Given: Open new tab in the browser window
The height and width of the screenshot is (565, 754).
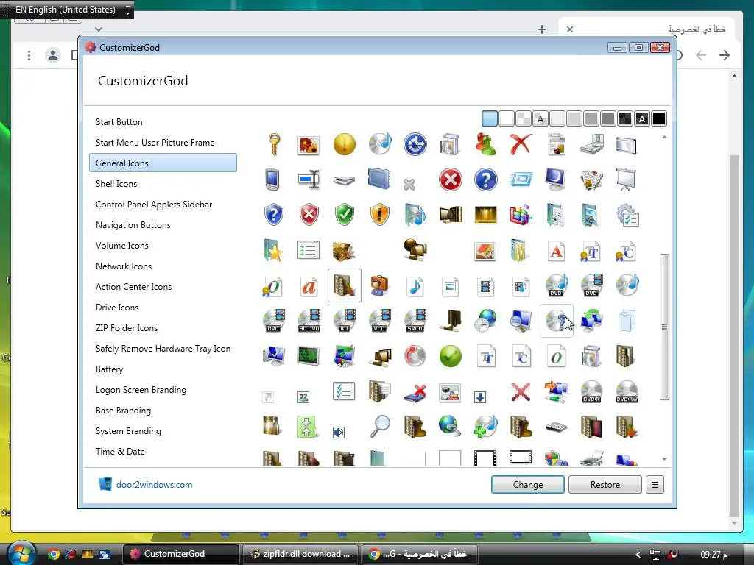Looking at the screenshot, I should (542, 29).
